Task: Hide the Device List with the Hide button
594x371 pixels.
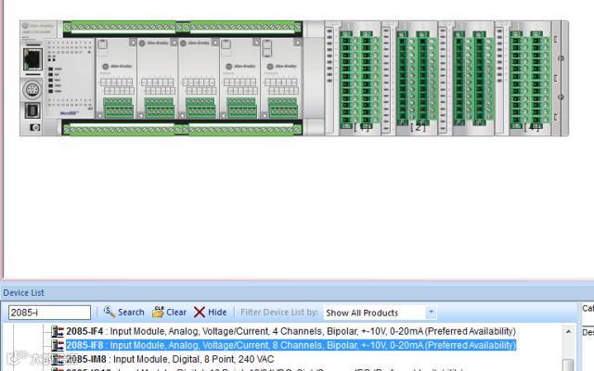Action: (x=211, y=313)
